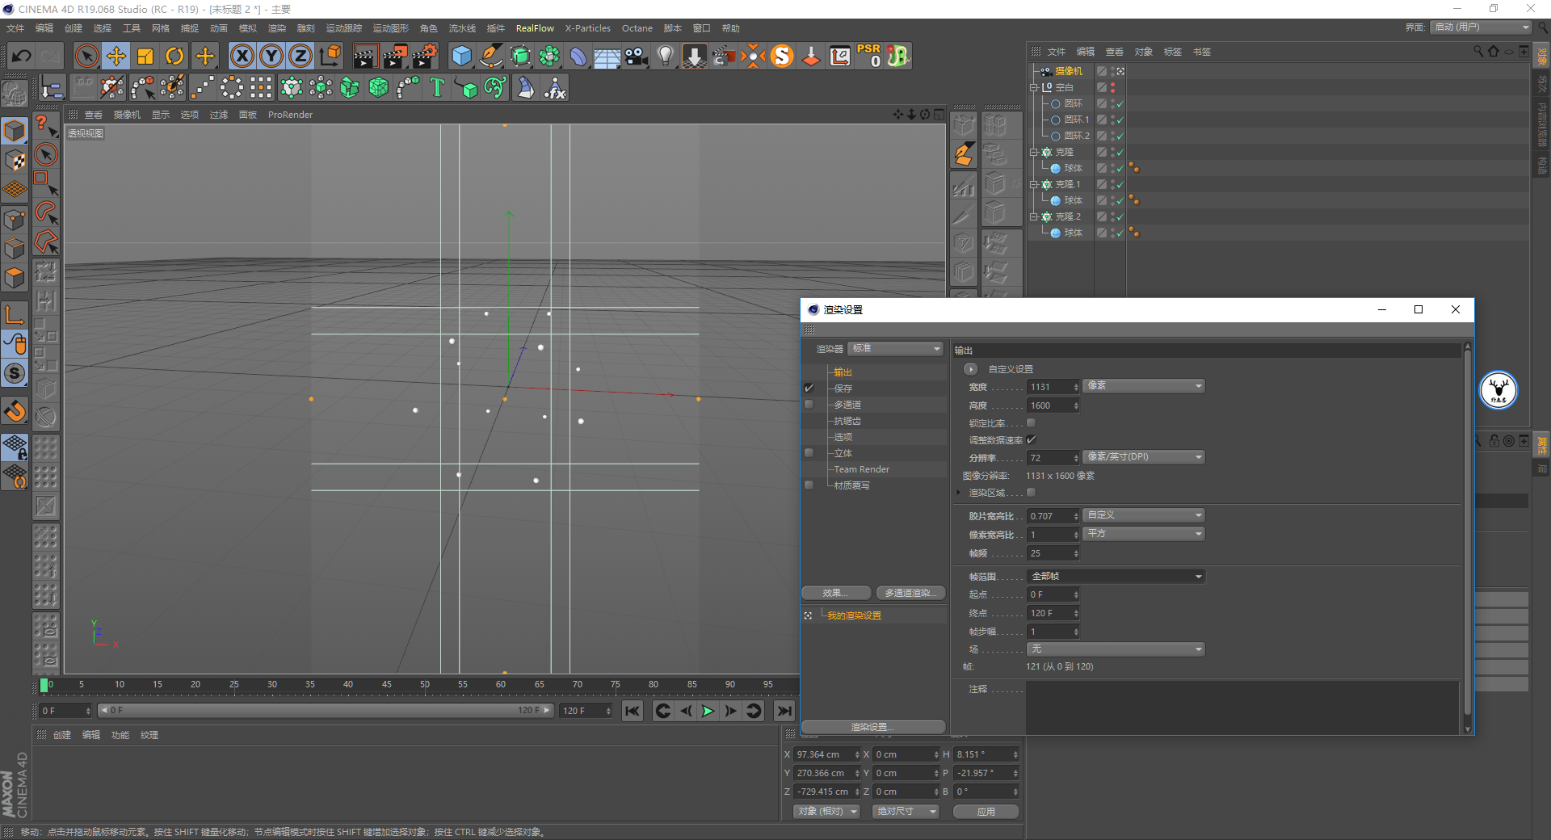
Task: Open the 像素/英寸(DPI) dropdown
Action: [1143, 457]
